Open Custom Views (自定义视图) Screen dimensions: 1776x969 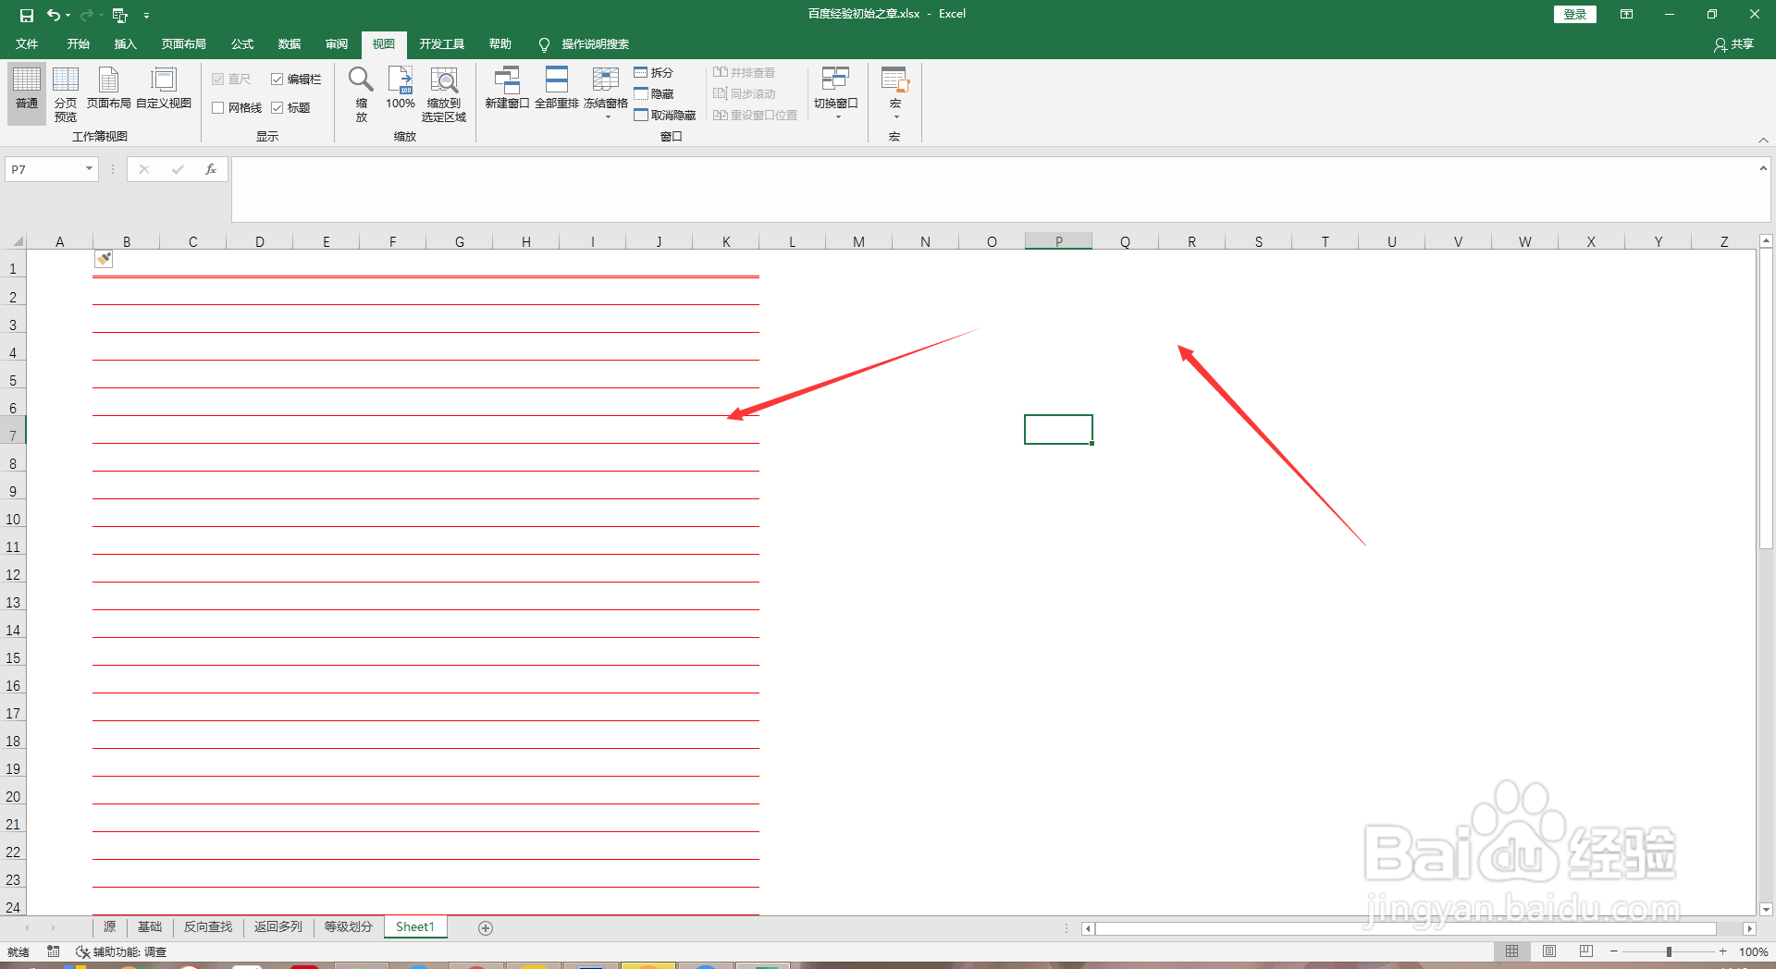coord(164,88)
